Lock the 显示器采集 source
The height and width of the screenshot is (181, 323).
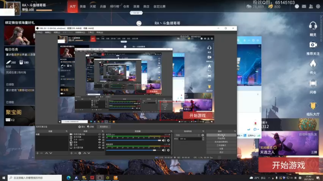tap(103, 148)
